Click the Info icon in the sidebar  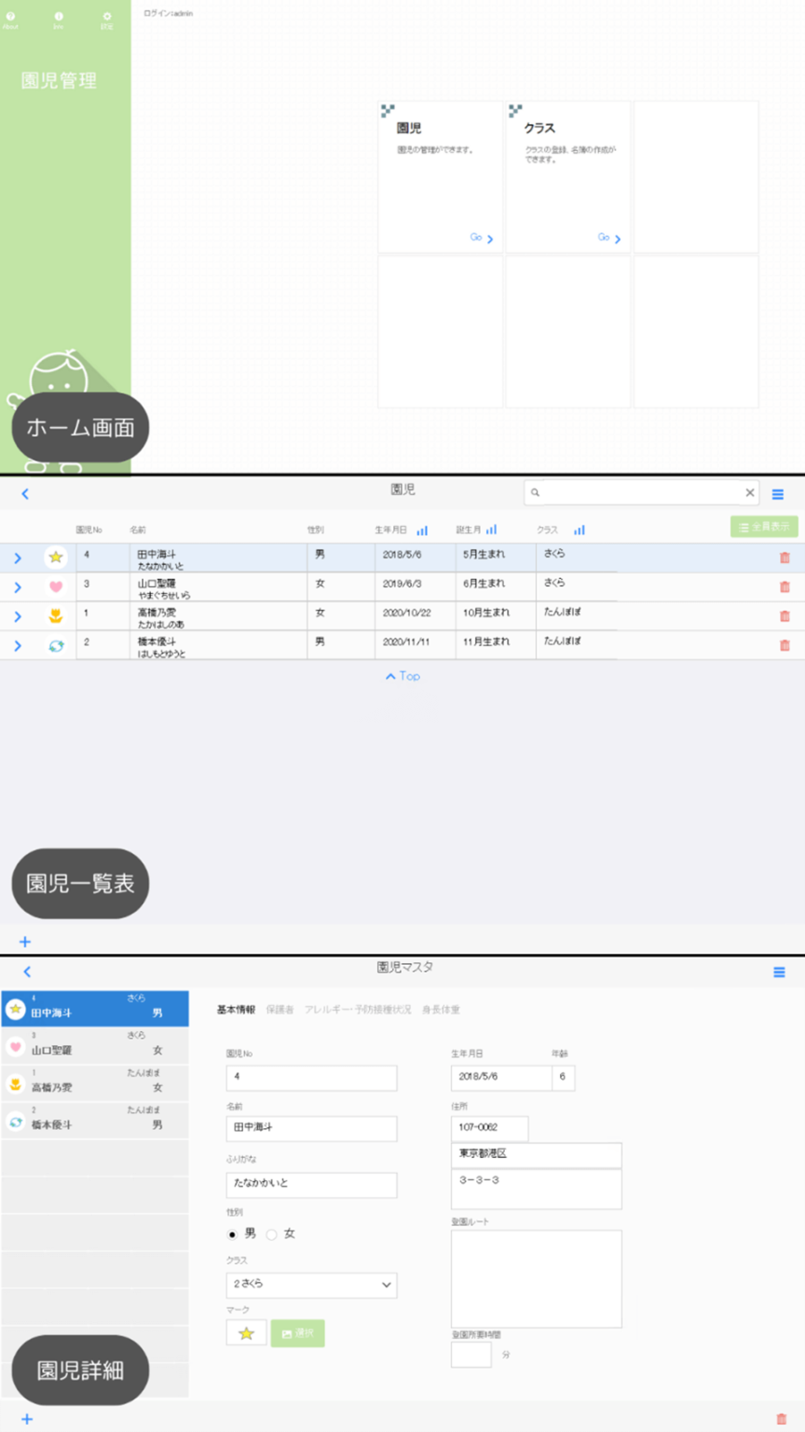61,16
